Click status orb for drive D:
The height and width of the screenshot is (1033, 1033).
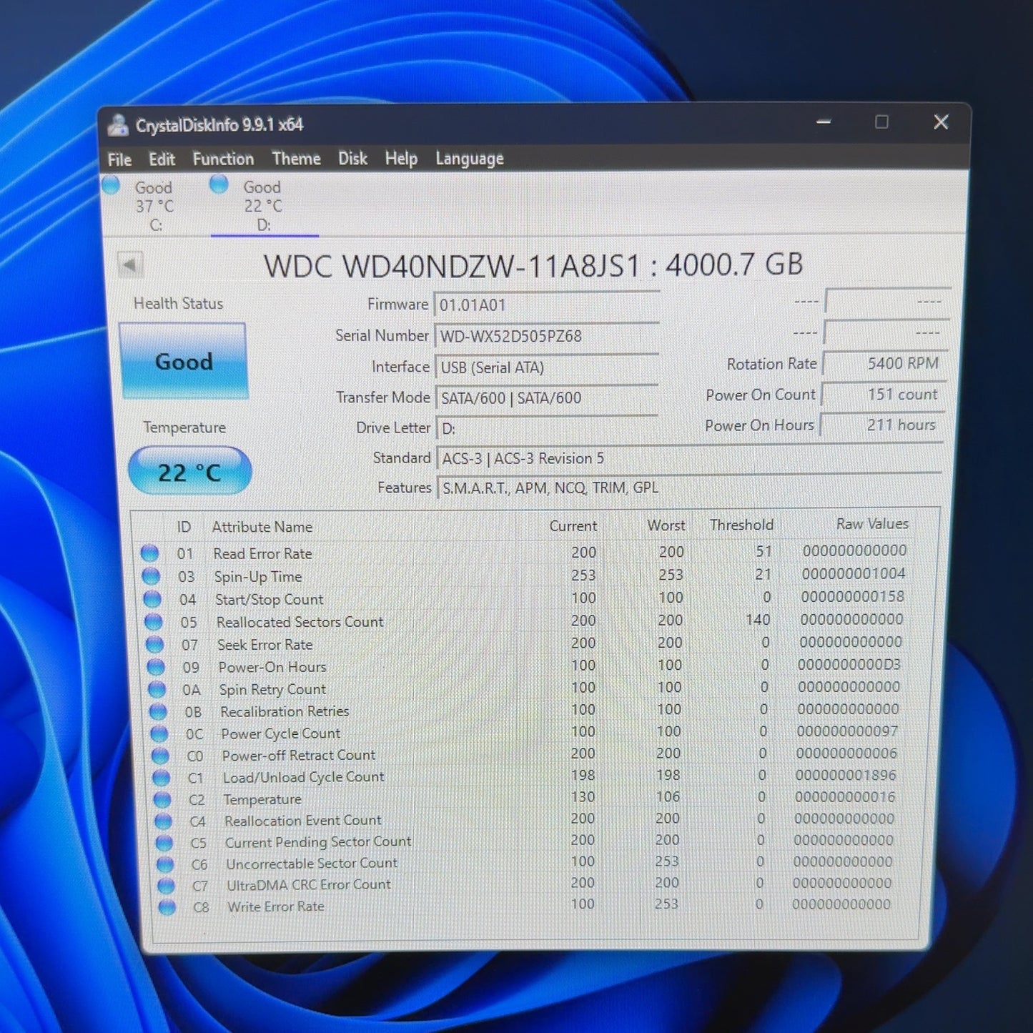(x=219, y=184)
